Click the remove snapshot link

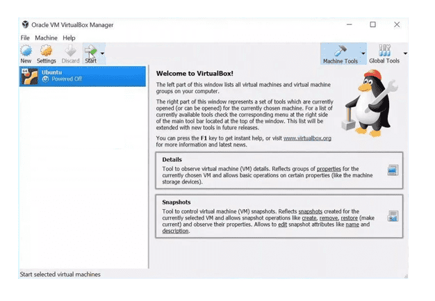(x=329, y=218)
